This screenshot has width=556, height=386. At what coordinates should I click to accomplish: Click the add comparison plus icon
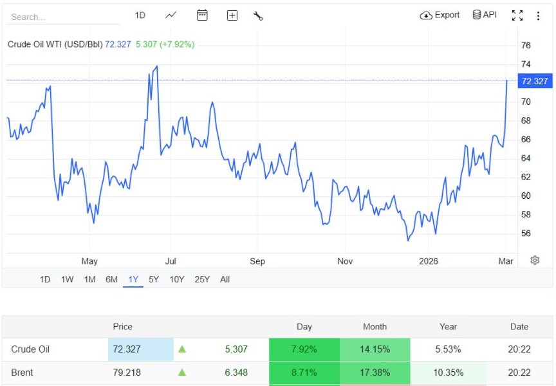232,15
